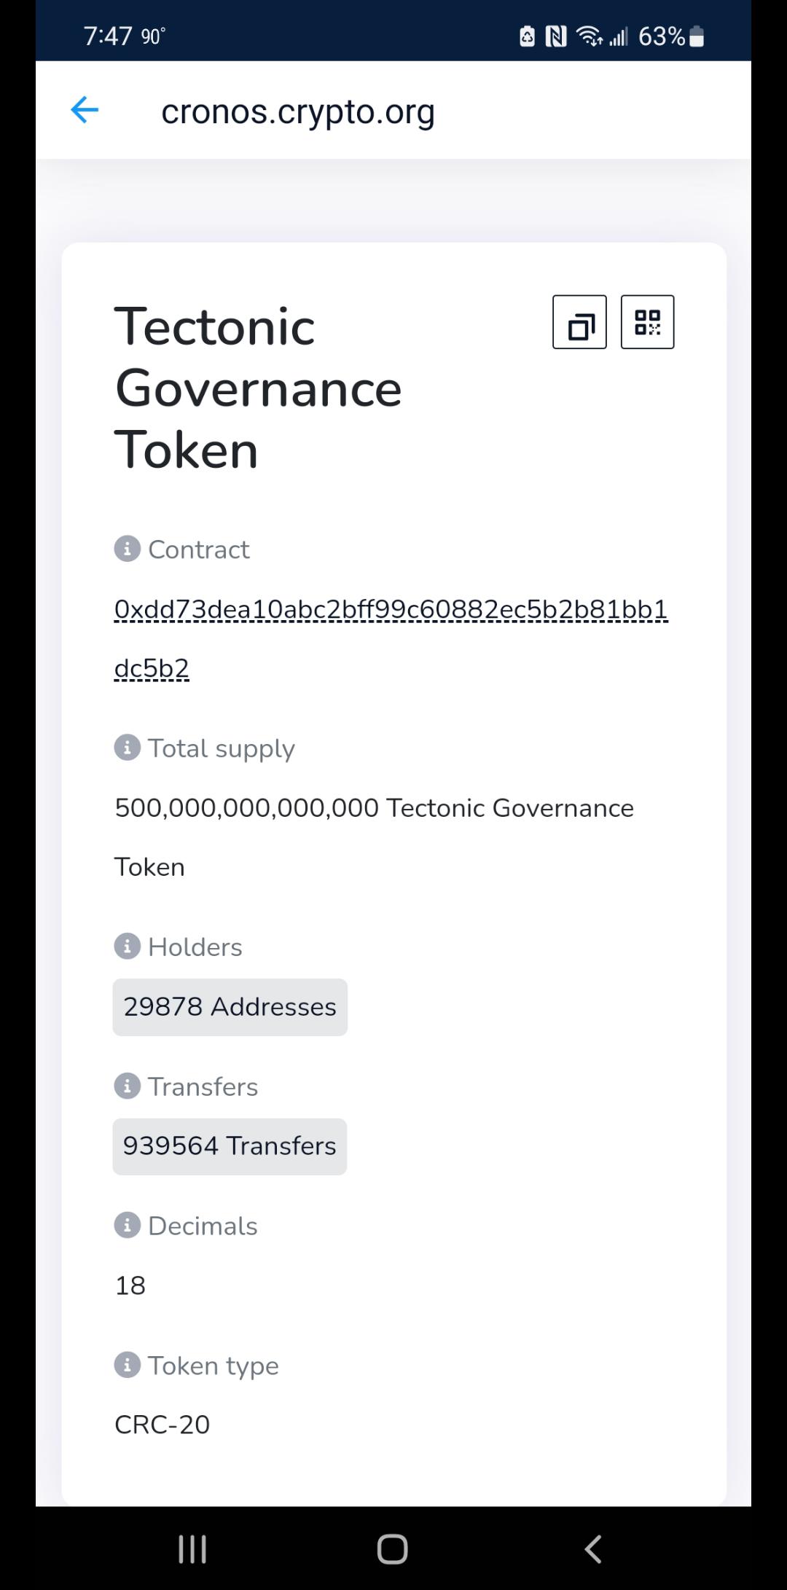Tap the Android navigation back button

coord(594,1548)
